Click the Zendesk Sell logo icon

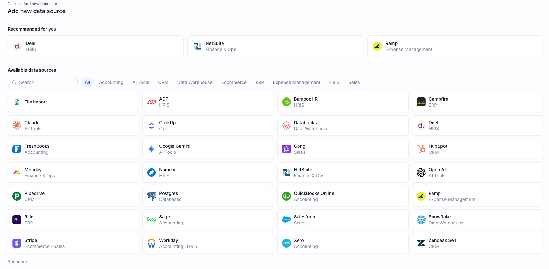421,243
